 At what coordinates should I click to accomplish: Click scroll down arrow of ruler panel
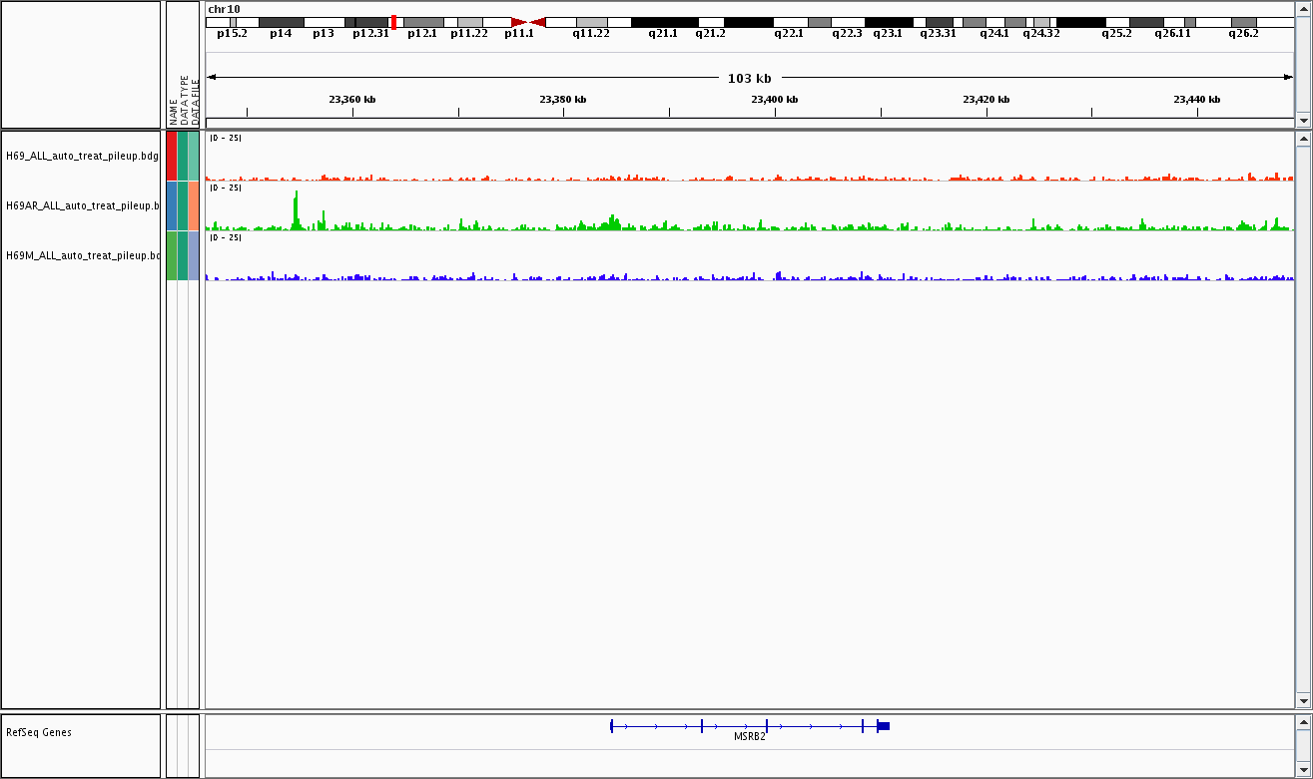pyautogui.click(x=1302, y=120)
